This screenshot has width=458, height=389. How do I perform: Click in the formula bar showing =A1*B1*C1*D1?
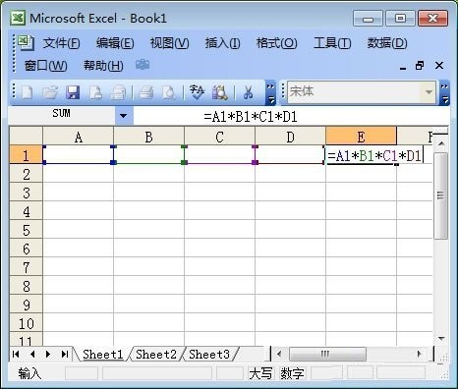pyautogui.click(x=291, y=117)
